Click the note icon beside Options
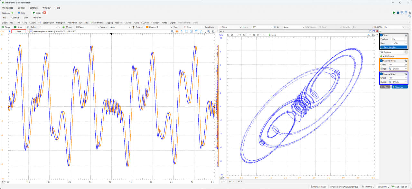This screenshot has width=412, height=189. [406, 52]
